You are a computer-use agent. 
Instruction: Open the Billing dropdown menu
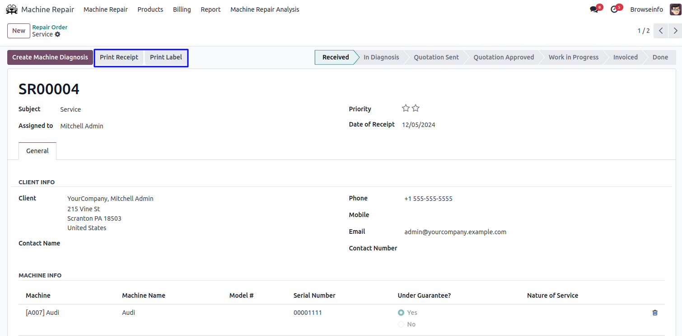click(x=182, y=9)
